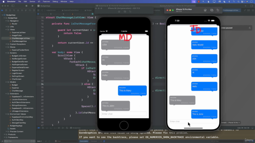The height and width of the screenshot is (143, 255).
Task: Open the Test navigator diamond icon
Action: (x=22, y=10)
